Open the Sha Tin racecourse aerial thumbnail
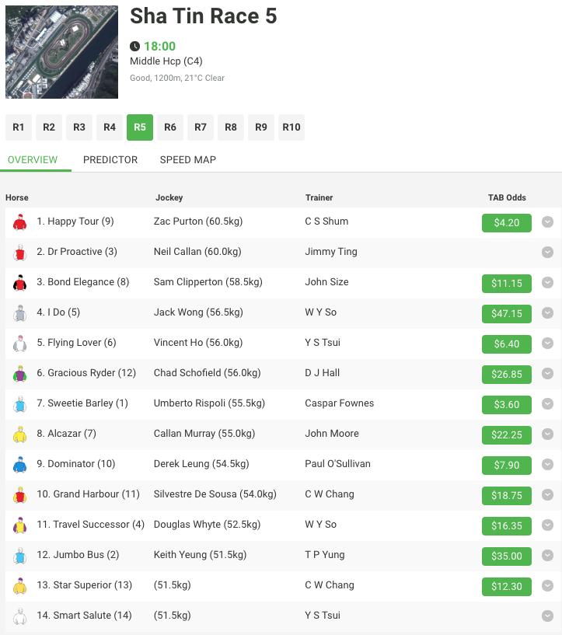 (x=62, y=53)
